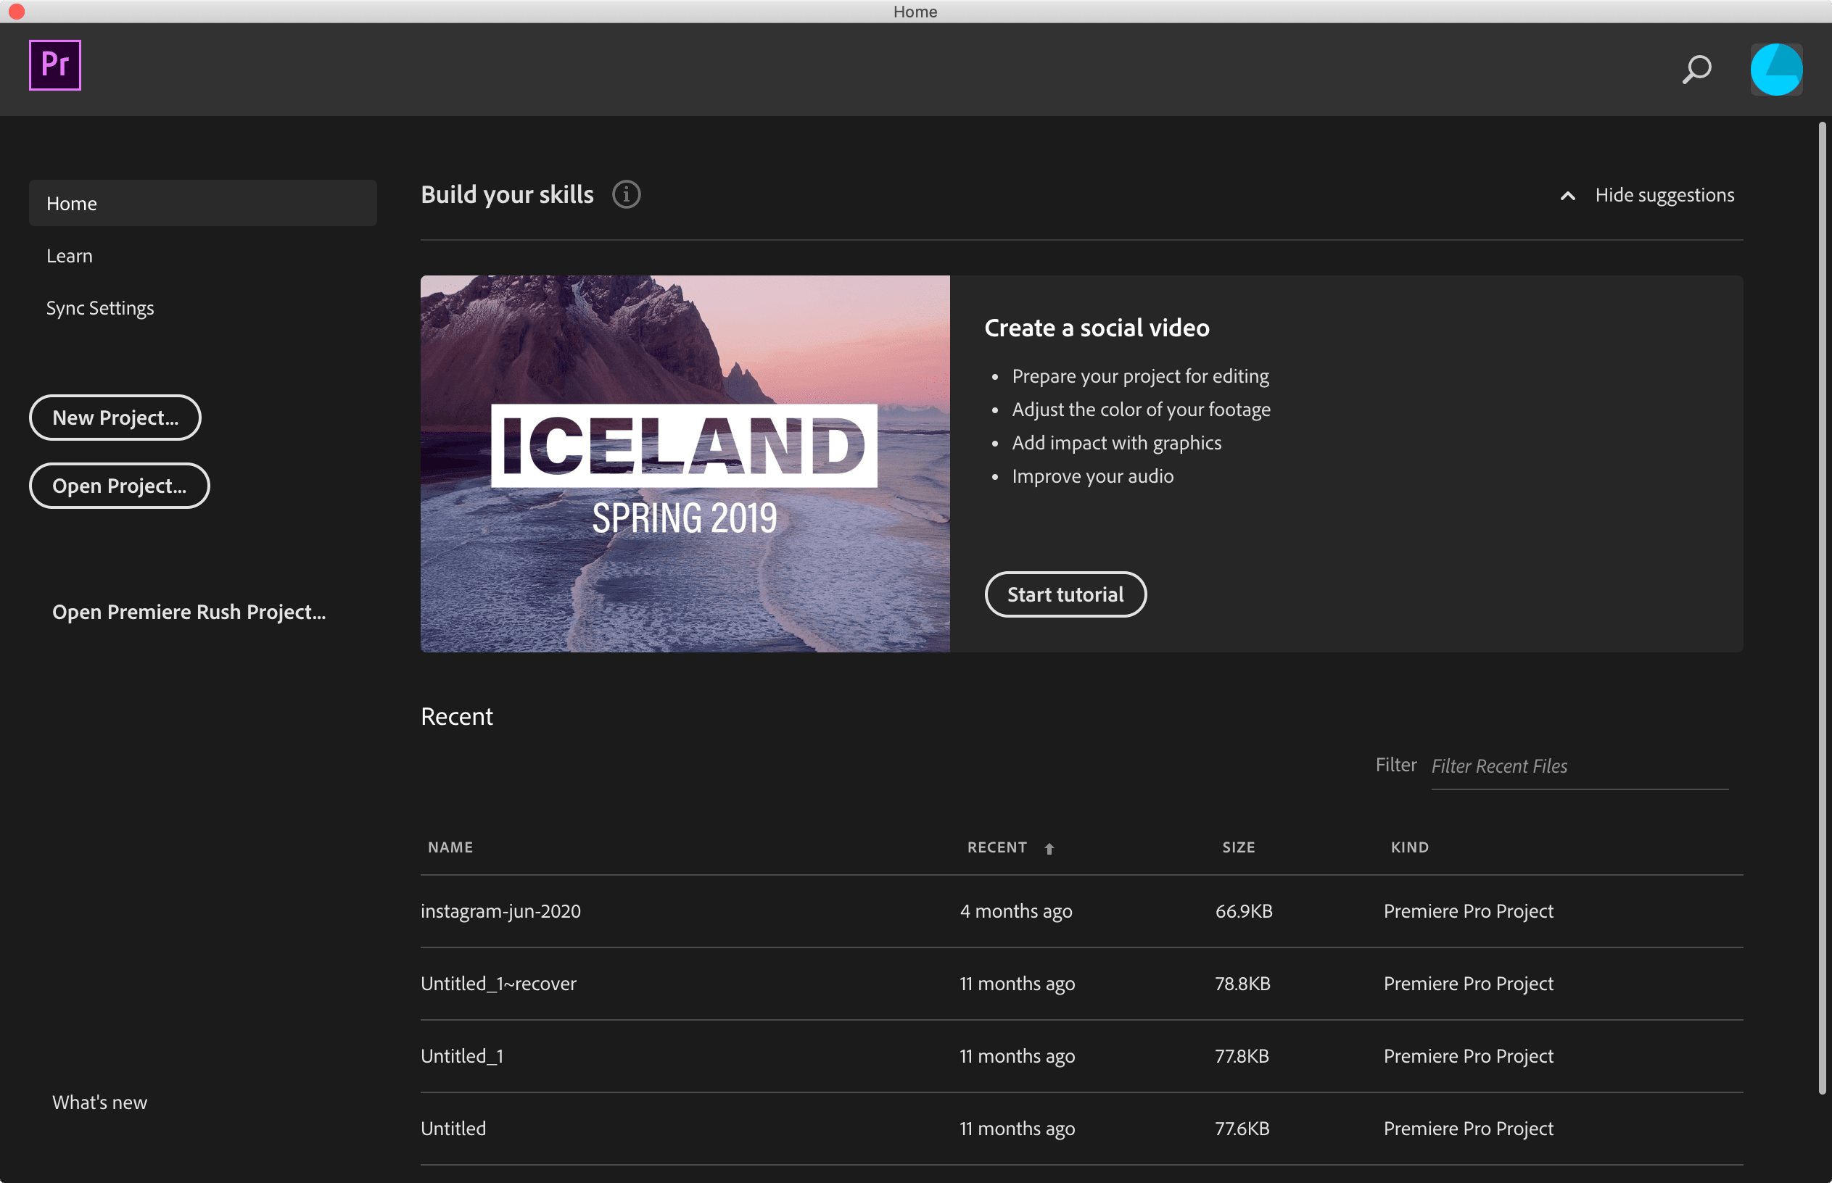Screen dimensions: 1832x1183
Task: Sort the list by the SIZE column
Action: coord(1238,847)
